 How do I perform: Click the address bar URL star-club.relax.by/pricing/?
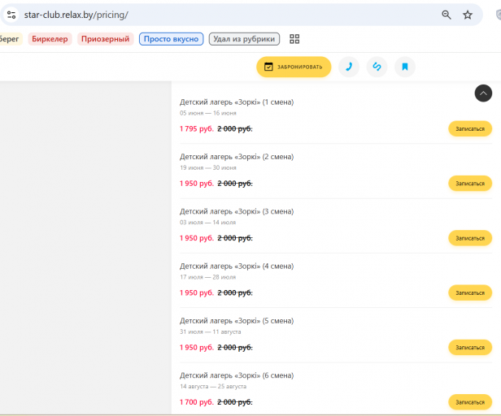click(76, 15)
